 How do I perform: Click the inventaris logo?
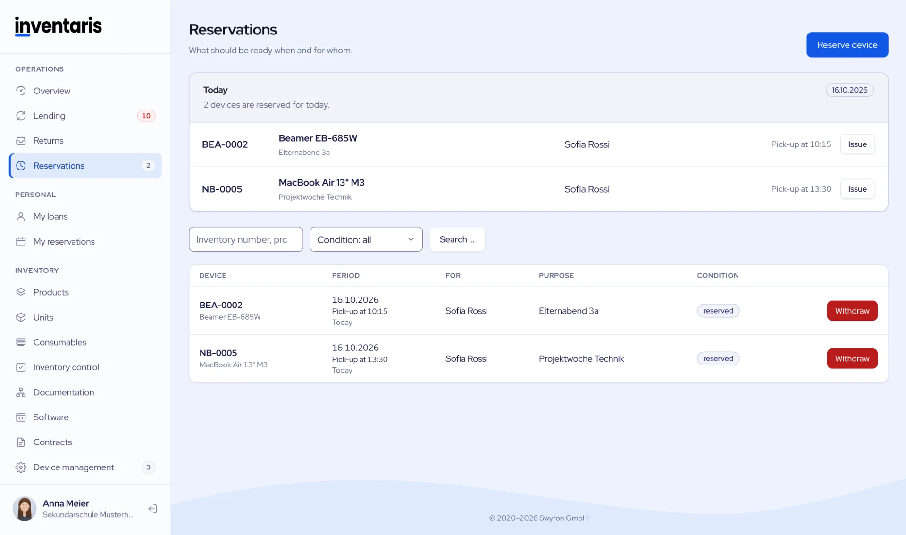(x=59, y=26)
